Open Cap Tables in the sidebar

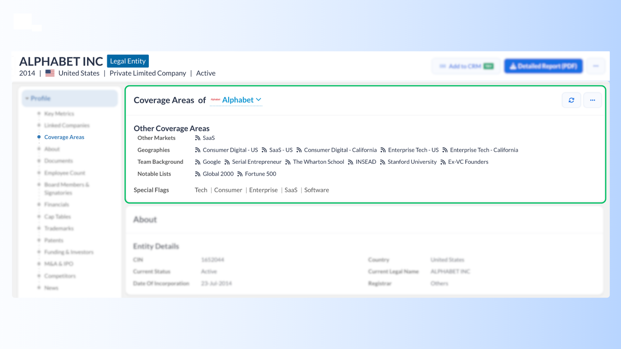[58, 217]
